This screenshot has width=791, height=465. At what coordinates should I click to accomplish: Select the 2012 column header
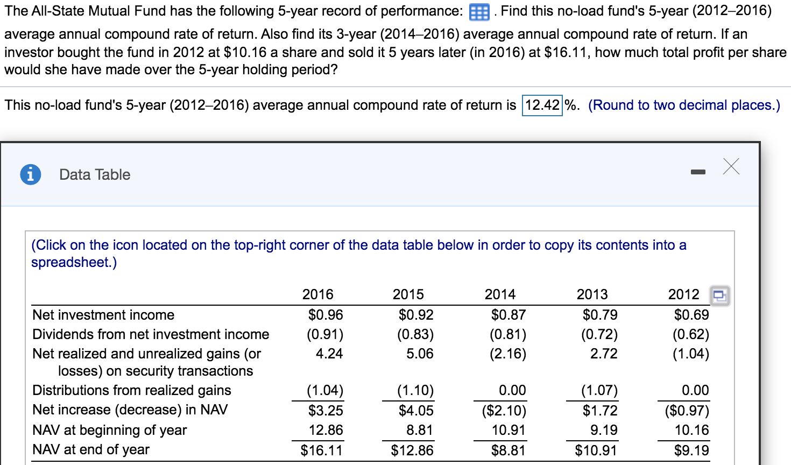click(683, 294)
